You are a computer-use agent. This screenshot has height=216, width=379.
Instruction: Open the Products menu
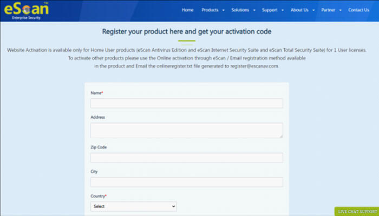210,10
